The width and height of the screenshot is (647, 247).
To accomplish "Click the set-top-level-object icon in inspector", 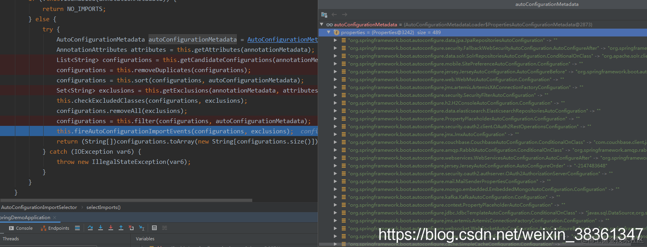I will pyautogui.click(x=324, y=15).
